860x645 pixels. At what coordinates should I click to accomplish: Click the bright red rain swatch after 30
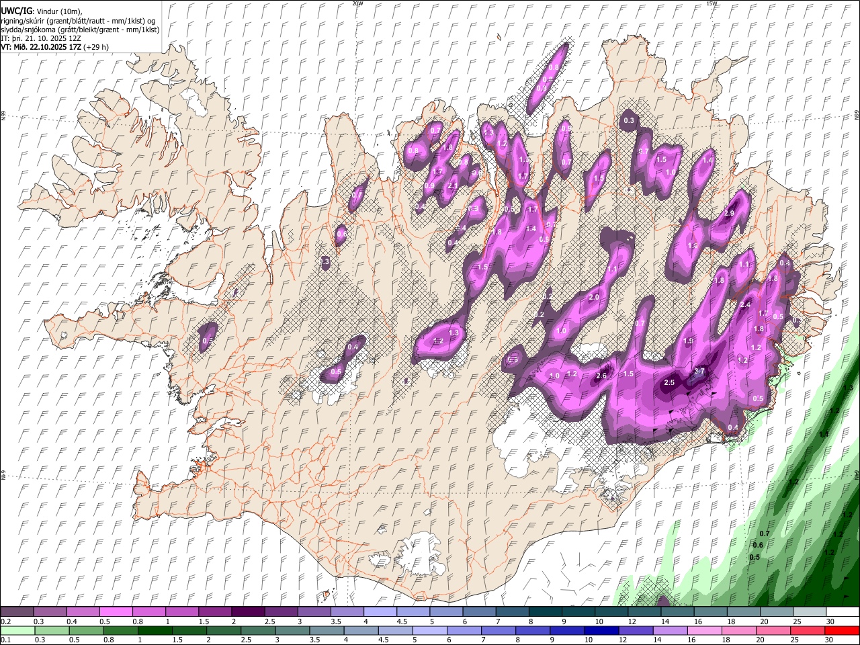(x=841, y=630)
